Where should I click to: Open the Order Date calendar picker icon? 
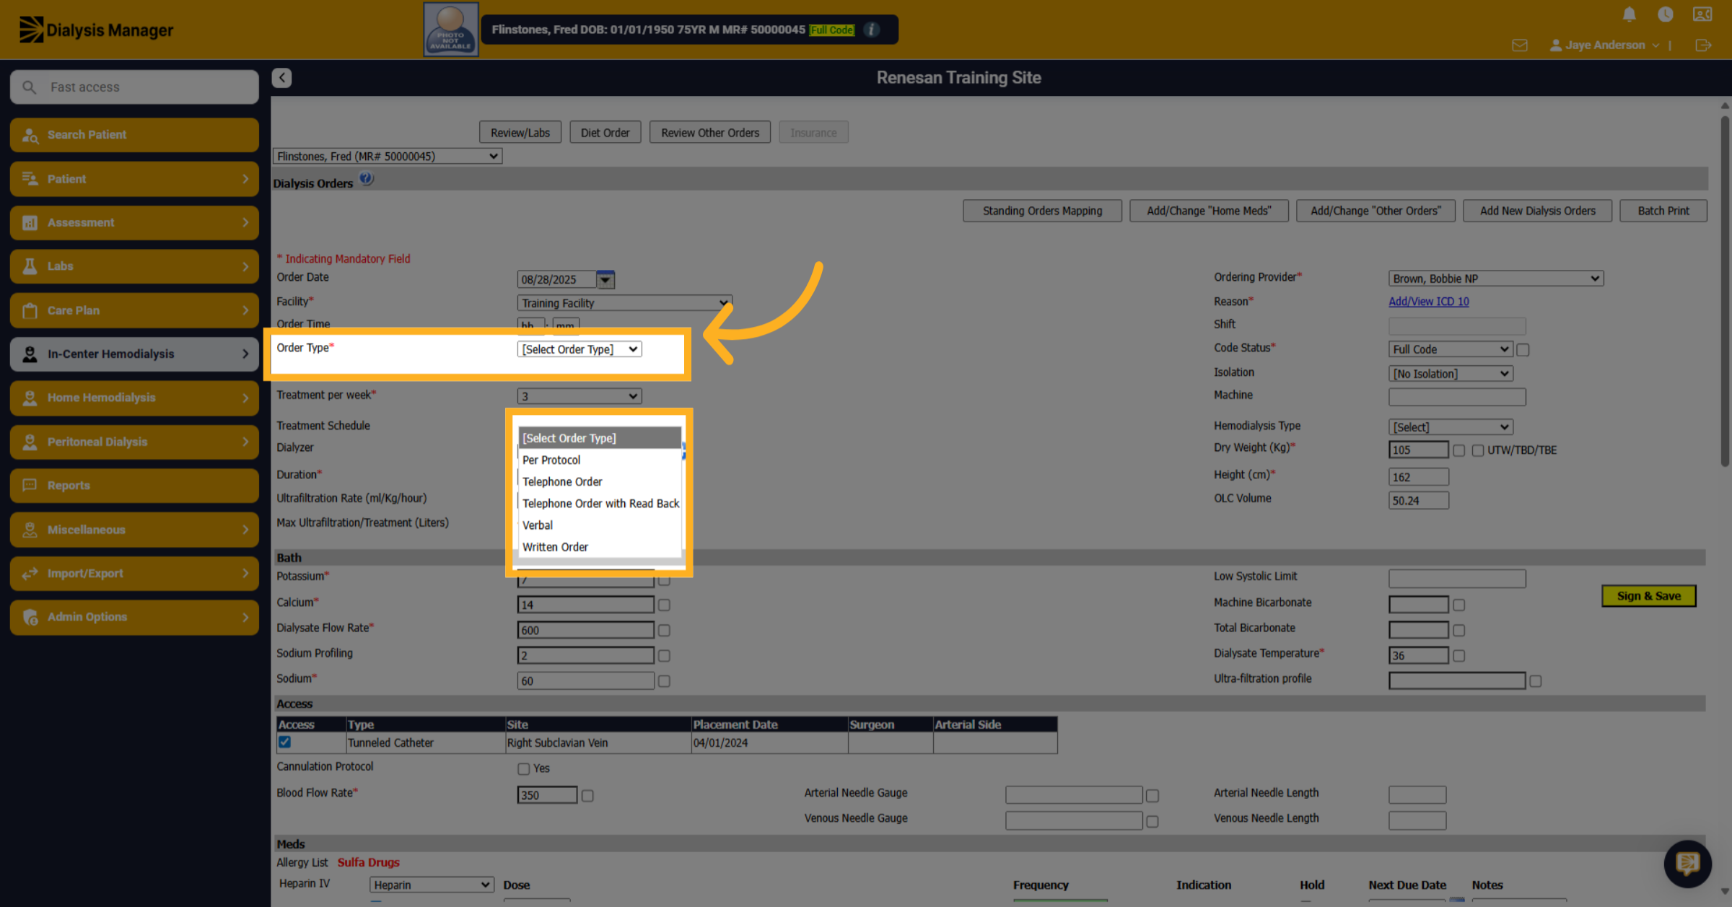605,279
